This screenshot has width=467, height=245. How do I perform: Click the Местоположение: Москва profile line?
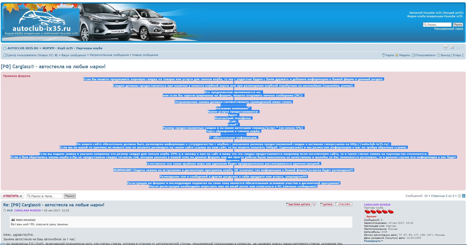[x=381, y=229]
